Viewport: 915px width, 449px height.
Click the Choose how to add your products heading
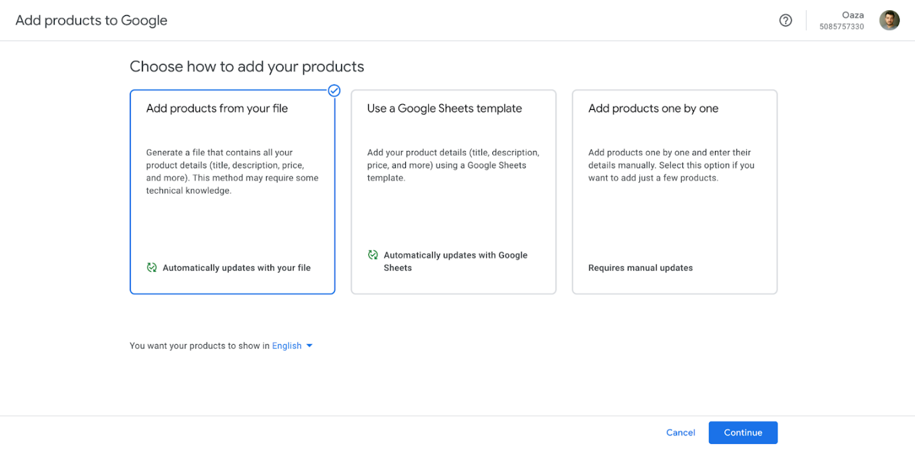tap(247, 67)
